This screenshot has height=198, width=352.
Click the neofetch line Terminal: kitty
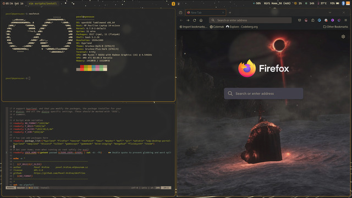(x=86, y=52)
